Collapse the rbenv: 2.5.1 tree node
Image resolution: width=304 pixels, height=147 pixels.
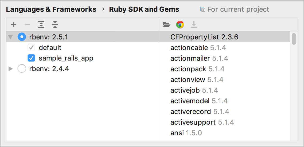tap(10, 37)
